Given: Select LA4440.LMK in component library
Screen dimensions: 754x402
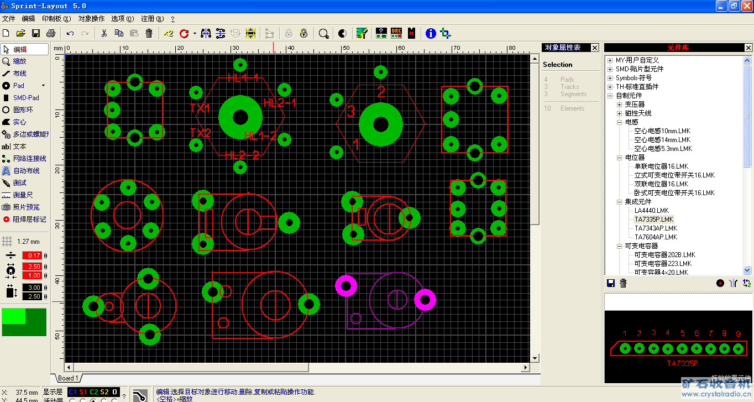Looking at the screenshot, I should [651, 211].
